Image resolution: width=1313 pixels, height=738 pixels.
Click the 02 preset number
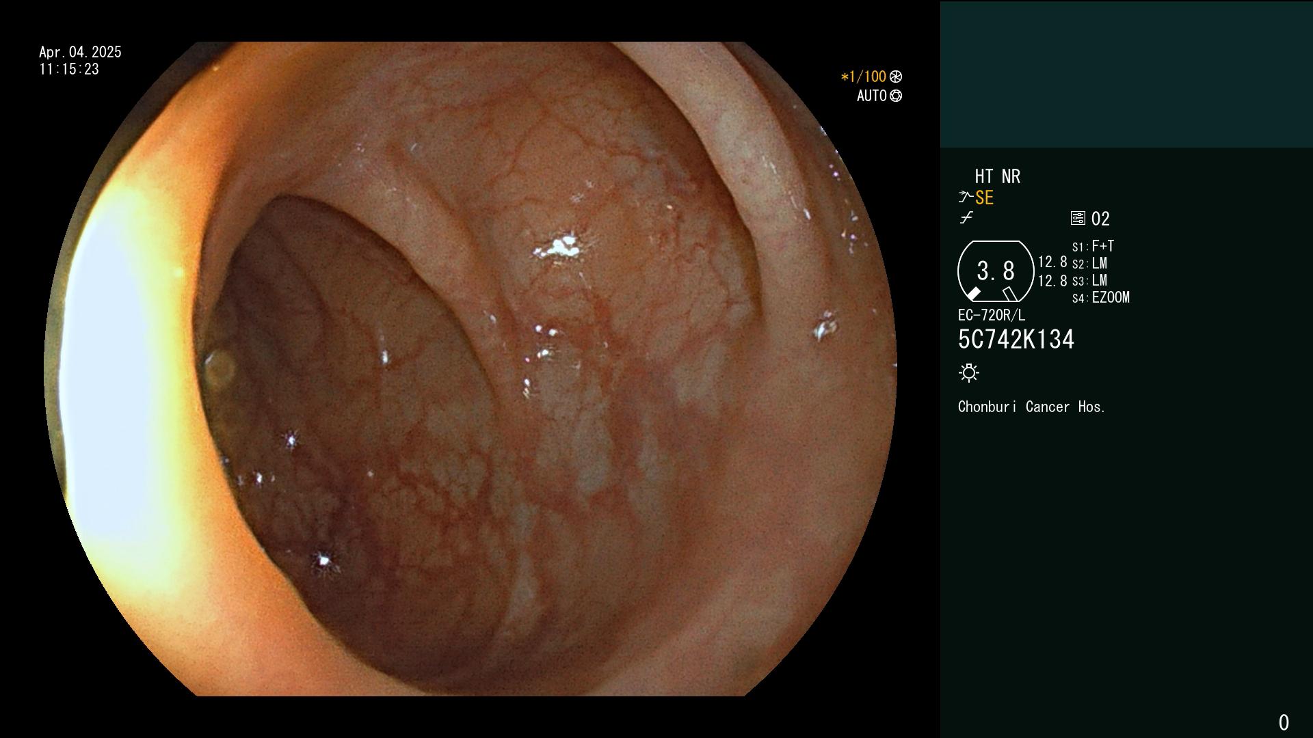1100,219
